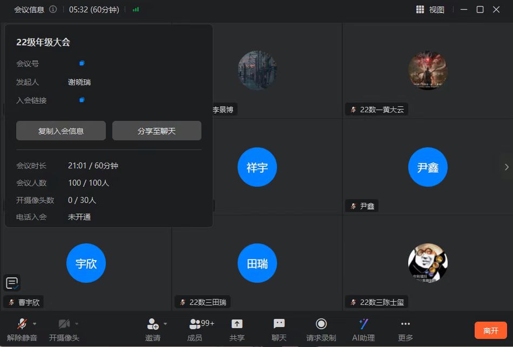Launch the AI assistant
This screenshot has width=513, height=347.
click(363, 329)
